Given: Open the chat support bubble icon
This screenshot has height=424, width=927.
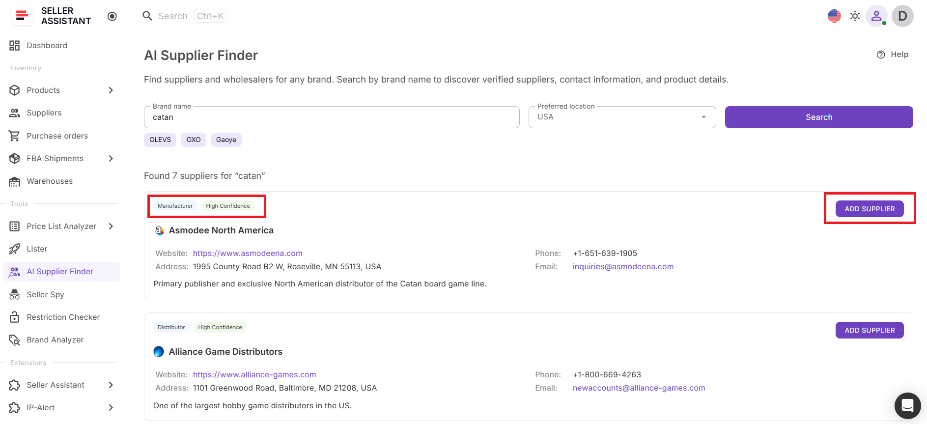Looking at the screenshot, I should pyautogui.click(x=907, y=406).
